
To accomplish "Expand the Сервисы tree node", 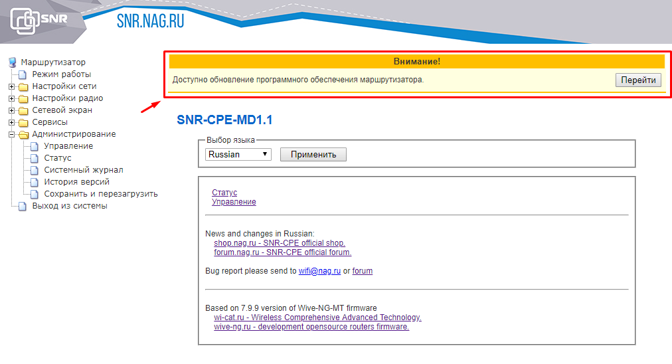I will (x=11, y=123).
